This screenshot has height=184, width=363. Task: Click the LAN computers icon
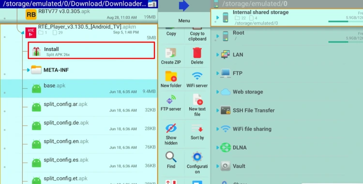pos(226,54)
